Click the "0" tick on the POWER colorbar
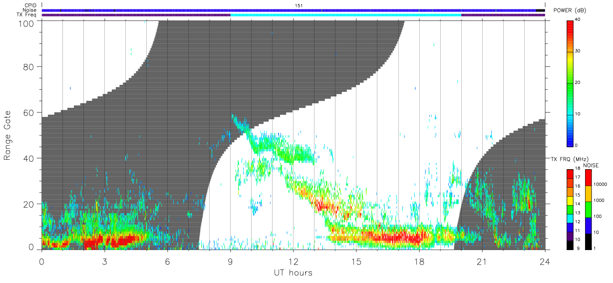613x283 pixels. [x=577, y=146]
